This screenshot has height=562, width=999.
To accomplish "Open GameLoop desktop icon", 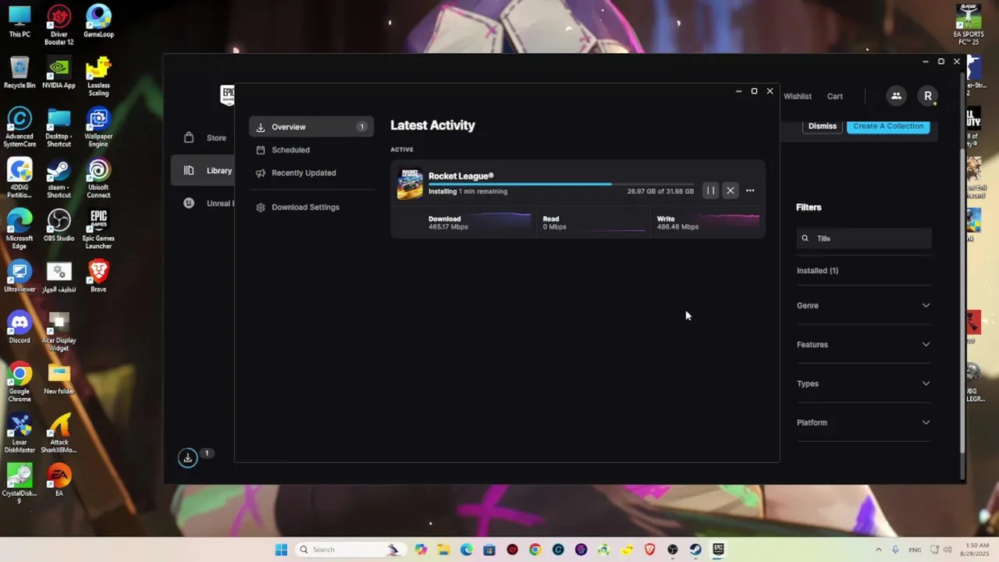I will [98, 22].
